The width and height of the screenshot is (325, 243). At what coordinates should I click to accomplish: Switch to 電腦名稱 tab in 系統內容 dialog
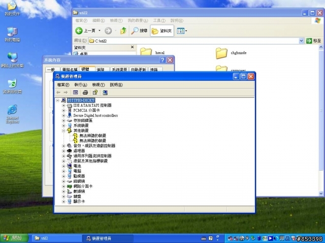point(70,69)
